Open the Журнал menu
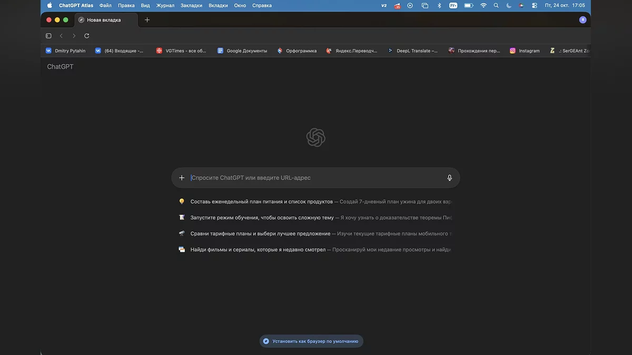This screenshot has width=632, height=355. [x=165, y=5]
